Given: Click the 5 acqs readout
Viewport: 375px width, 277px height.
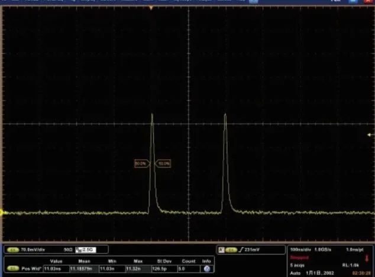Looking at the screenshot, I should (298, 265).
